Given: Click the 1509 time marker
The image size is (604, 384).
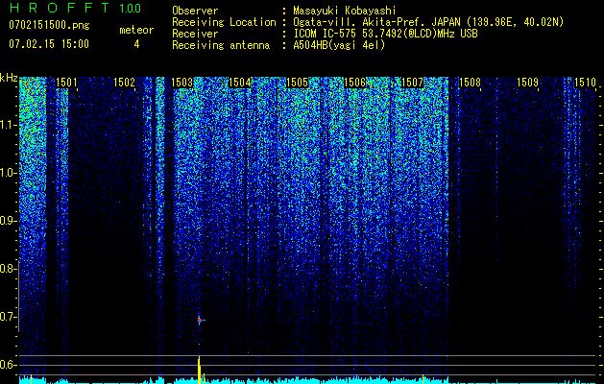Looking at the screenshot, I should [527, 83].
